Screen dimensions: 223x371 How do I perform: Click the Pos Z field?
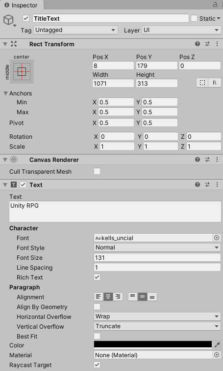[200, 65]
